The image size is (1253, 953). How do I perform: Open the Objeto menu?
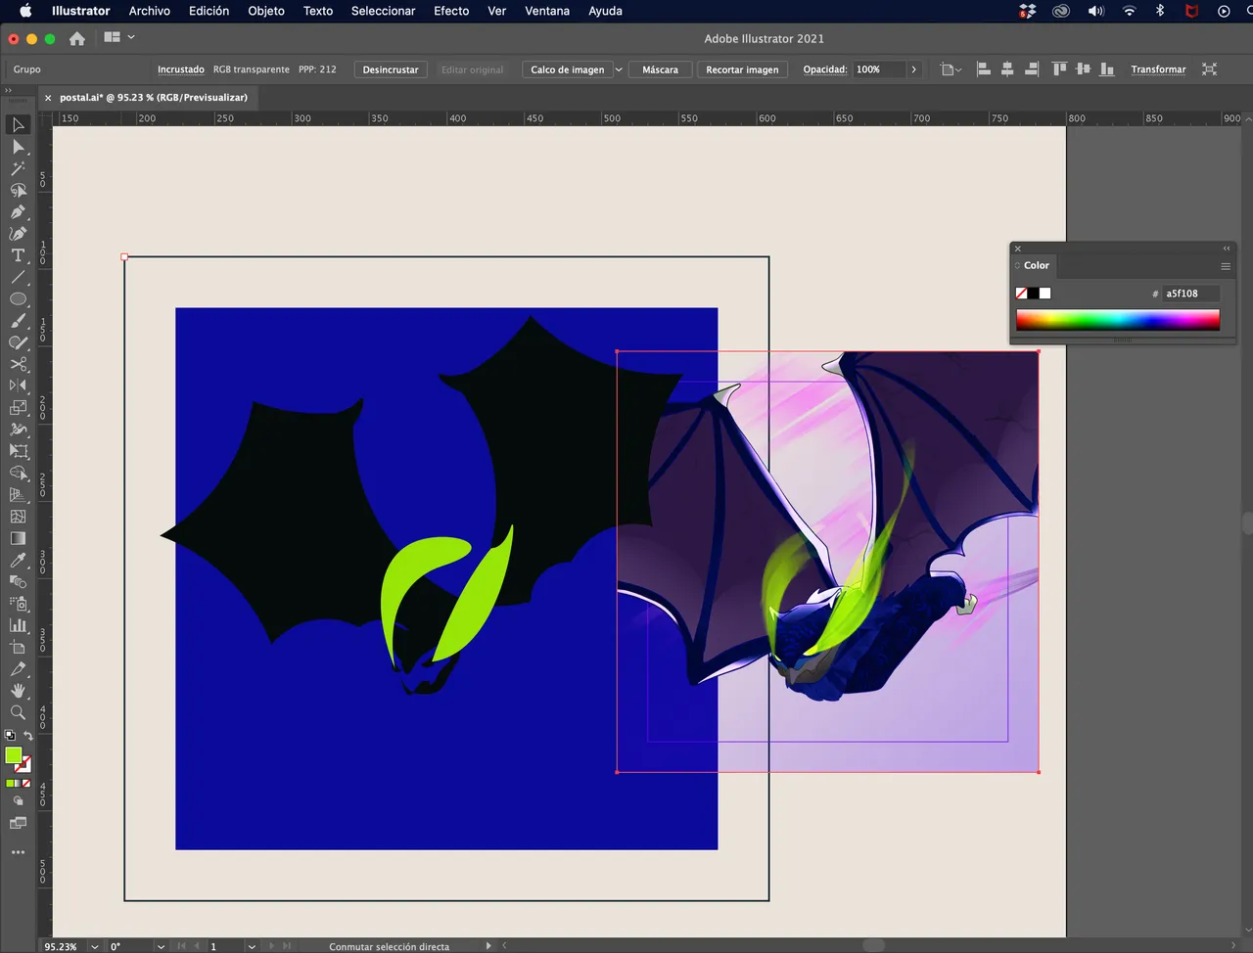tap(266, 11)
